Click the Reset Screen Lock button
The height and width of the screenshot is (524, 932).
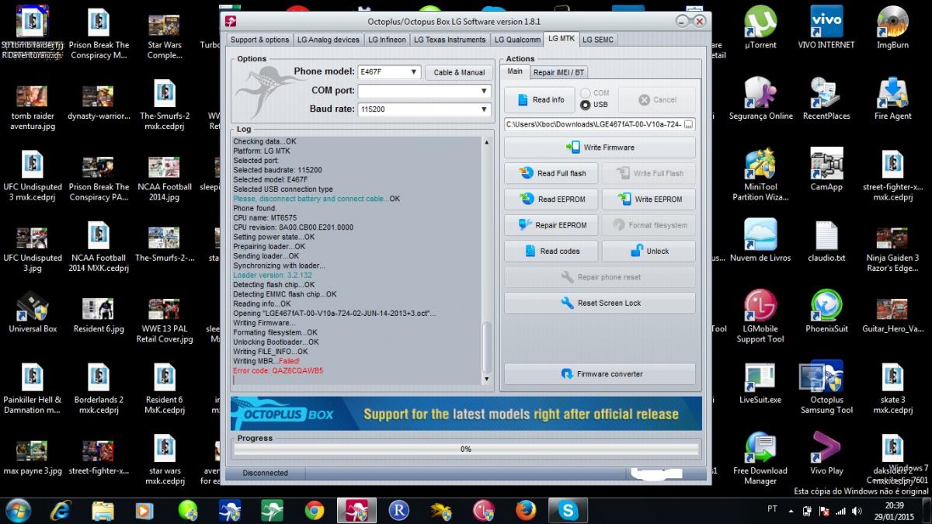click(x=600, y=303)
